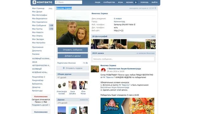Open second photo thumbnail with kitten
The width and height of the screenshot is (203, 114).
118,44
